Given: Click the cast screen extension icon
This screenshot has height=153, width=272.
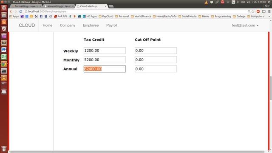Looking at the screenshot, I should tap(264, 11).
